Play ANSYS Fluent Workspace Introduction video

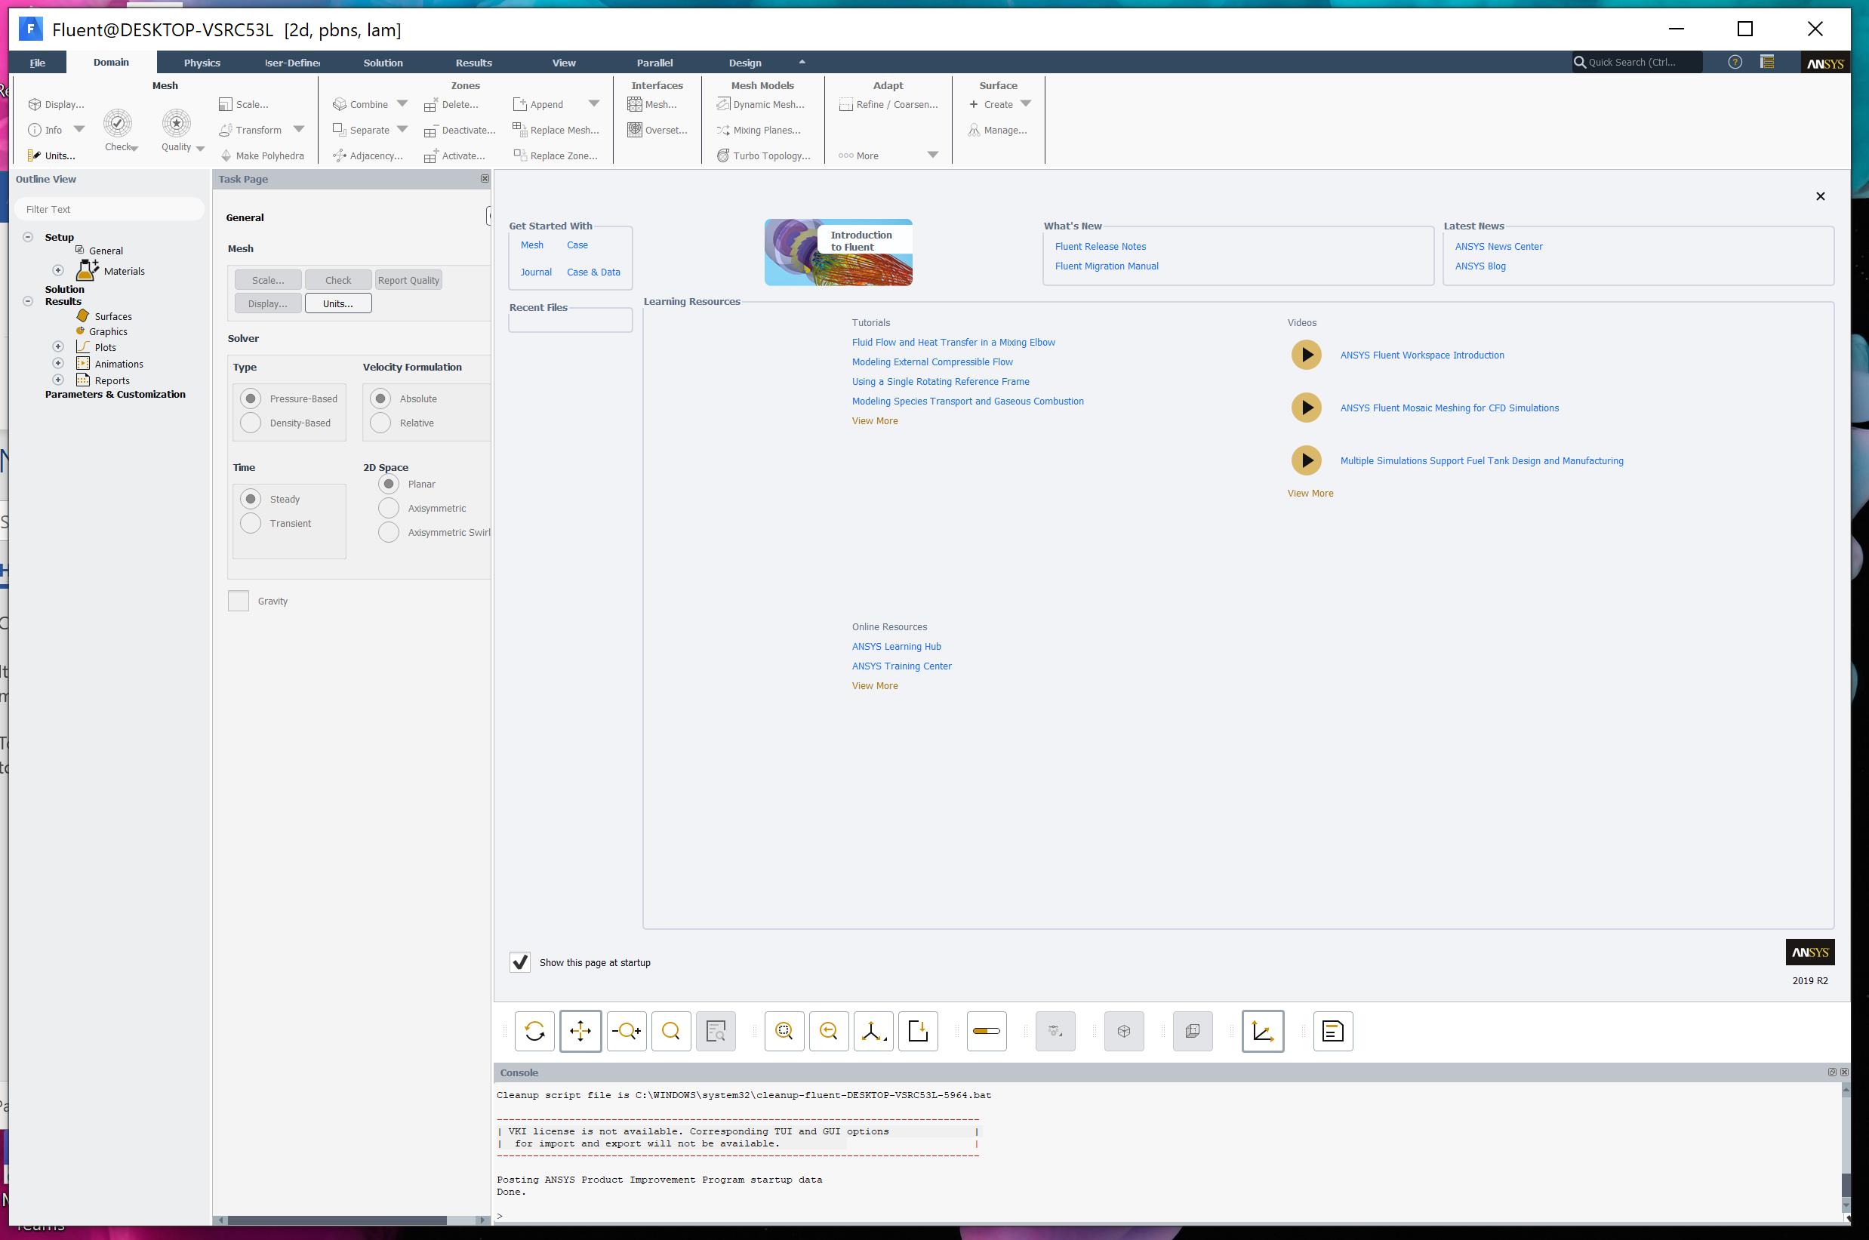tap(1306, 355)
